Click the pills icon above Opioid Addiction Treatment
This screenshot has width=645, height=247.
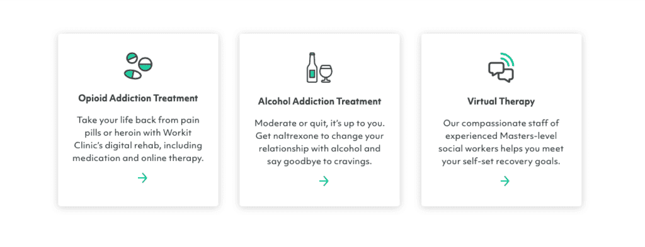pos(138,65)
